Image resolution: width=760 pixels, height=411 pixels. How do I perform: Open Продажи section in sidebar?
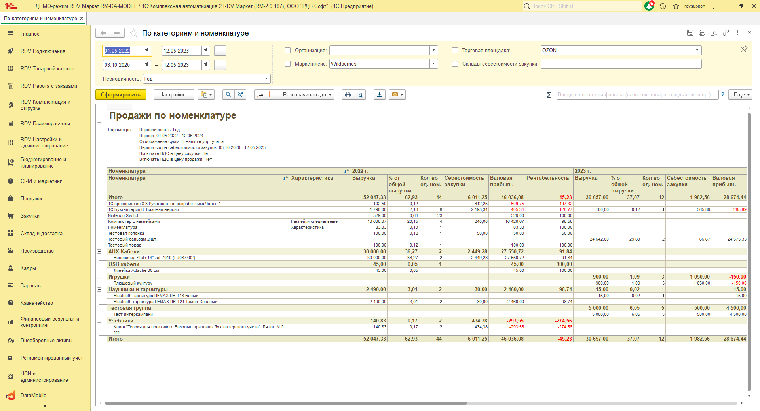pos(31,199)
